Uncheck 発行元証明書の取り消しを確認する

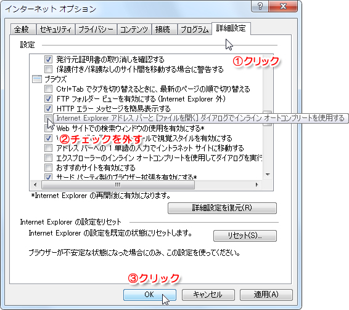[48, 60]
